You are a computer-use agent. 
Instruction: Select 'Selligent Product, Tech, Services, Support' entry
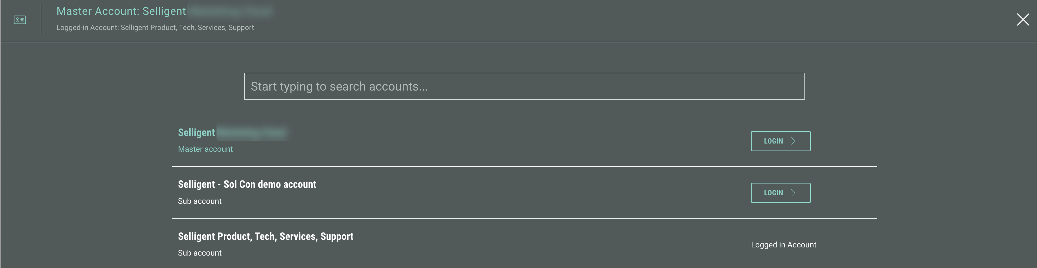coord(266,236)
